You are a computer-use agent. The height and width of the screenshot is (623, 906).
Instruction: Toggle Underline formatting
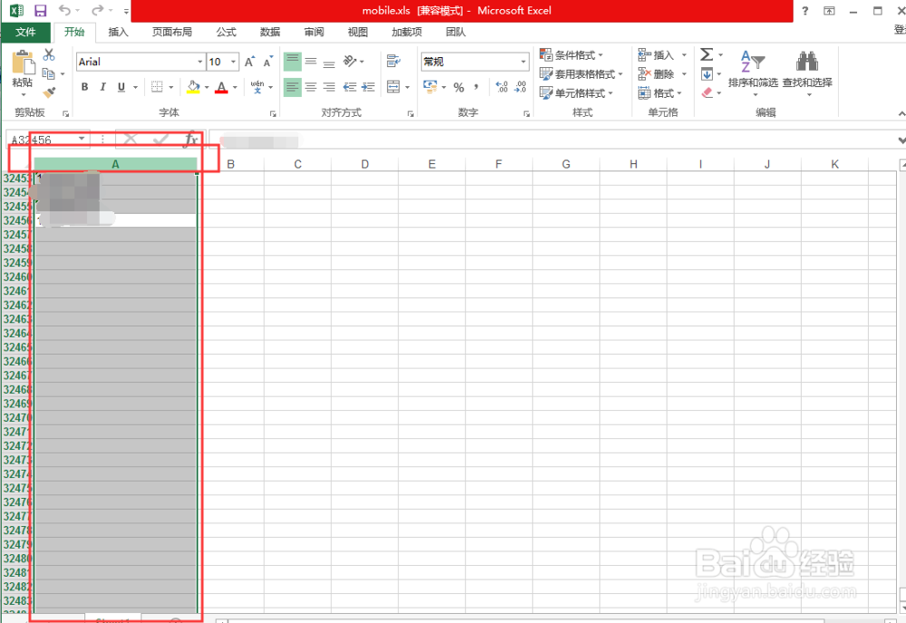[121, 87]
